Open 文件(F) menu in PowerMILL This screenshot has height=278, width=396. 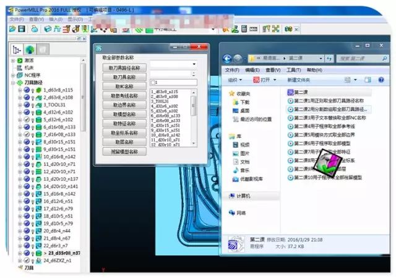click(x=17, y=19)
